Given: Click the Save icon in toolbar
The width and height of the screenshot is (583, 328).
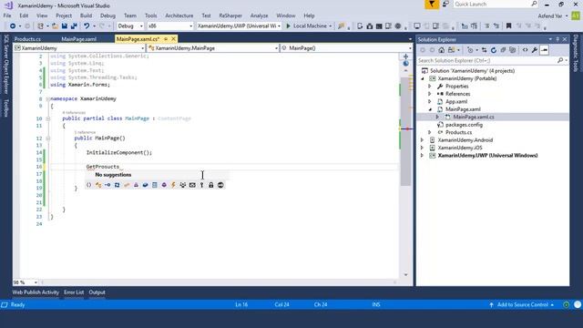Looking at the screenshot, I should pyautogui.click(x=65, y=26).
